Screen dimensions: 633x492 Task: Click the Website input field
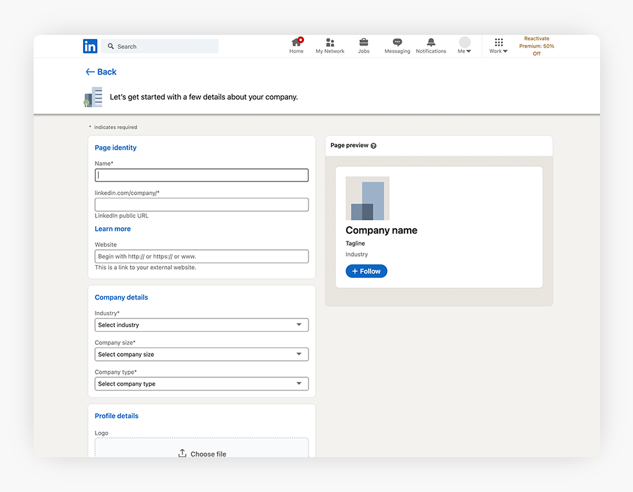pos(201,257)
